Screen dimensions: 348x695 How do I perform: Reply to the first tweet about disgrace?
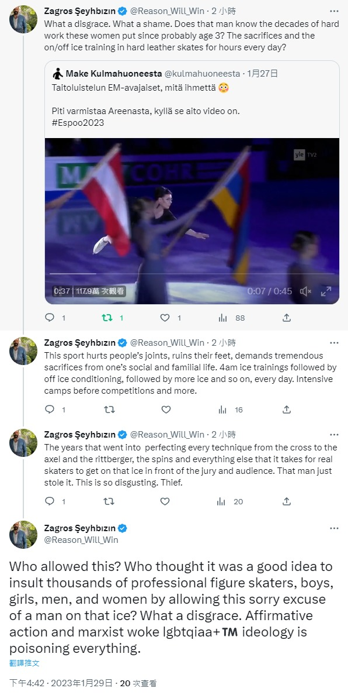[x=50, y=318]
